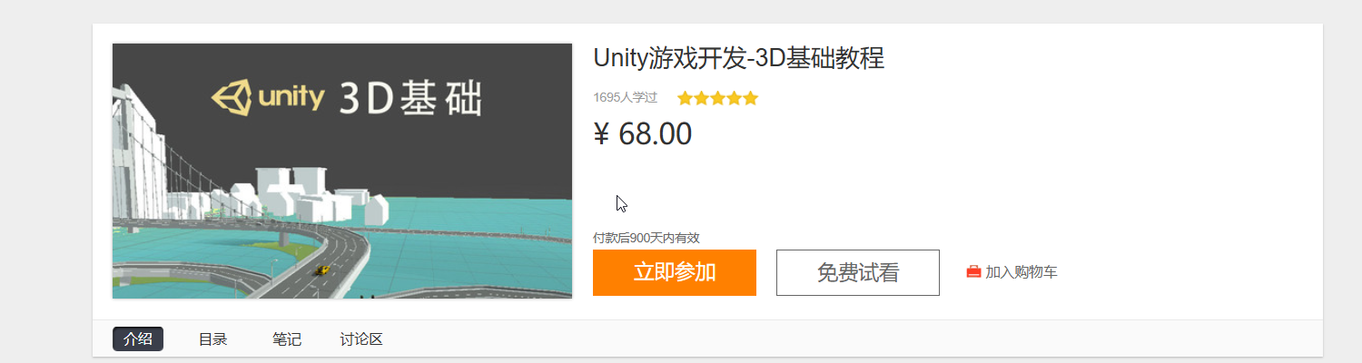Switch to the 介绍 tab
This screenshot has height=363, width=1362.
point(138,339)
